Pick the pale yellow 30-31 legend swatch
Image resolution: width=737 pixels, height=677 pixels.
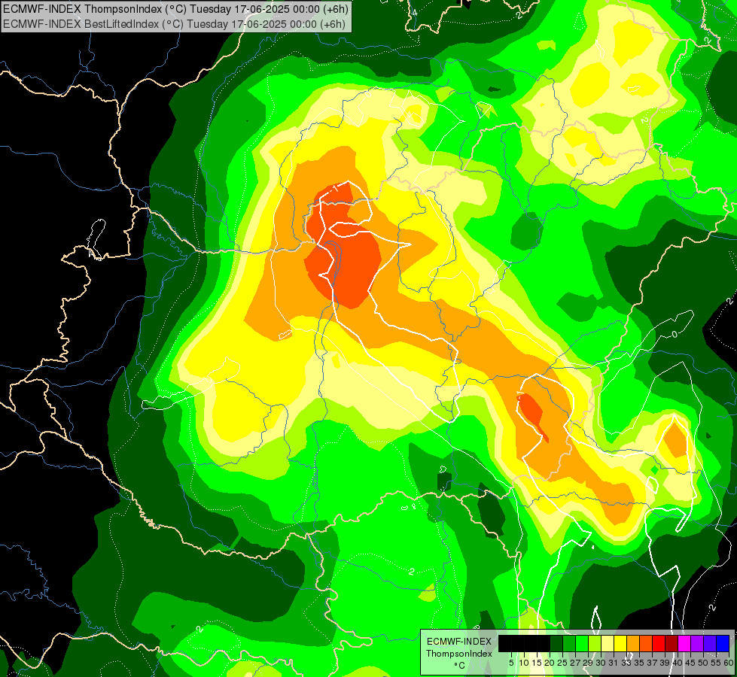(608, 643)
